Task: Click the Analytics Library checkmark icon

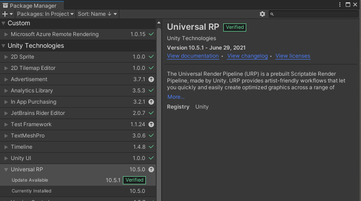Action: pos(151,91)
